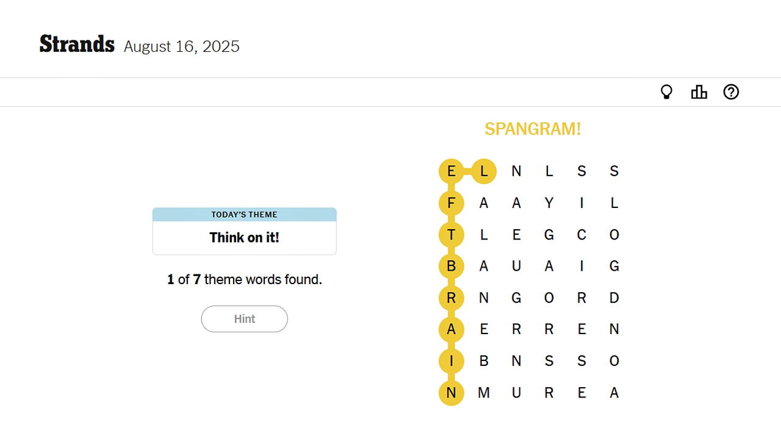Viewport: 781px width, 439px height.
Task: Click the yellow highlighted F tile
Action: click(x=452, y=203)
